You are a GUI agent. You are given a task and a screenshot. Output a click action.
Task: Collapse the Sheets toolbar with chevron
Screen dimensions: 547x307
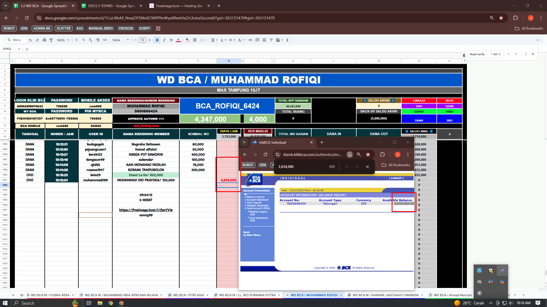pyautogui.click(x=538, y=40)
